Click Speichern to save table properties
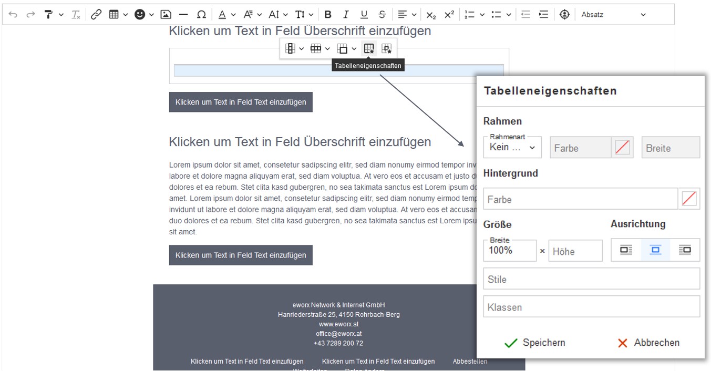The width and height of the screenshot is (711, 371). coord(534,343)
